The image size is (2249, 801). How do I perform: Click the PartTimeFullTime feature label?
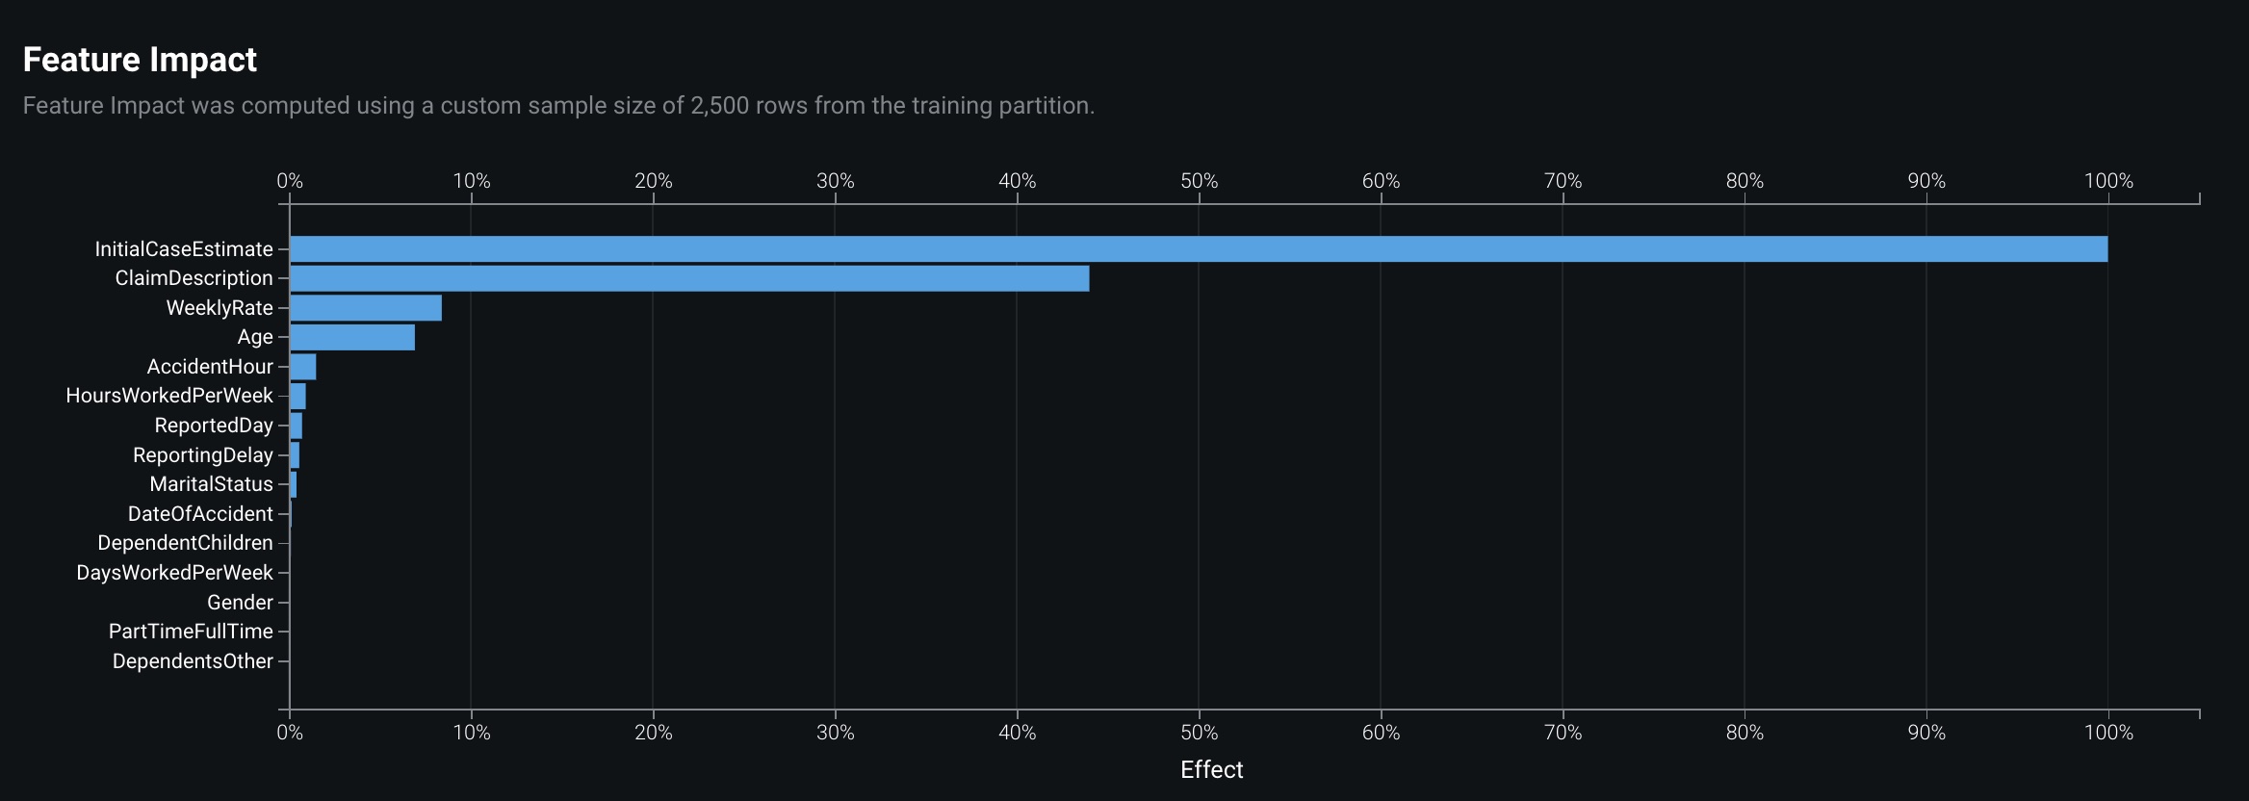click(x=191, y=632)
